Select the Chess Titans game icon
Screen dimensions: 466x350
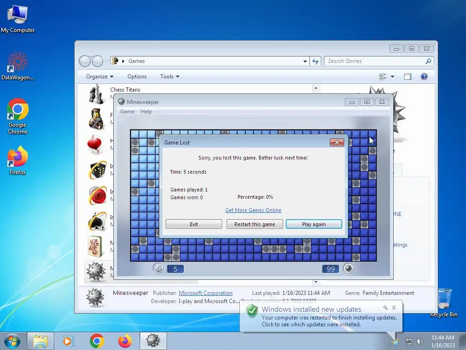[97, 94]
